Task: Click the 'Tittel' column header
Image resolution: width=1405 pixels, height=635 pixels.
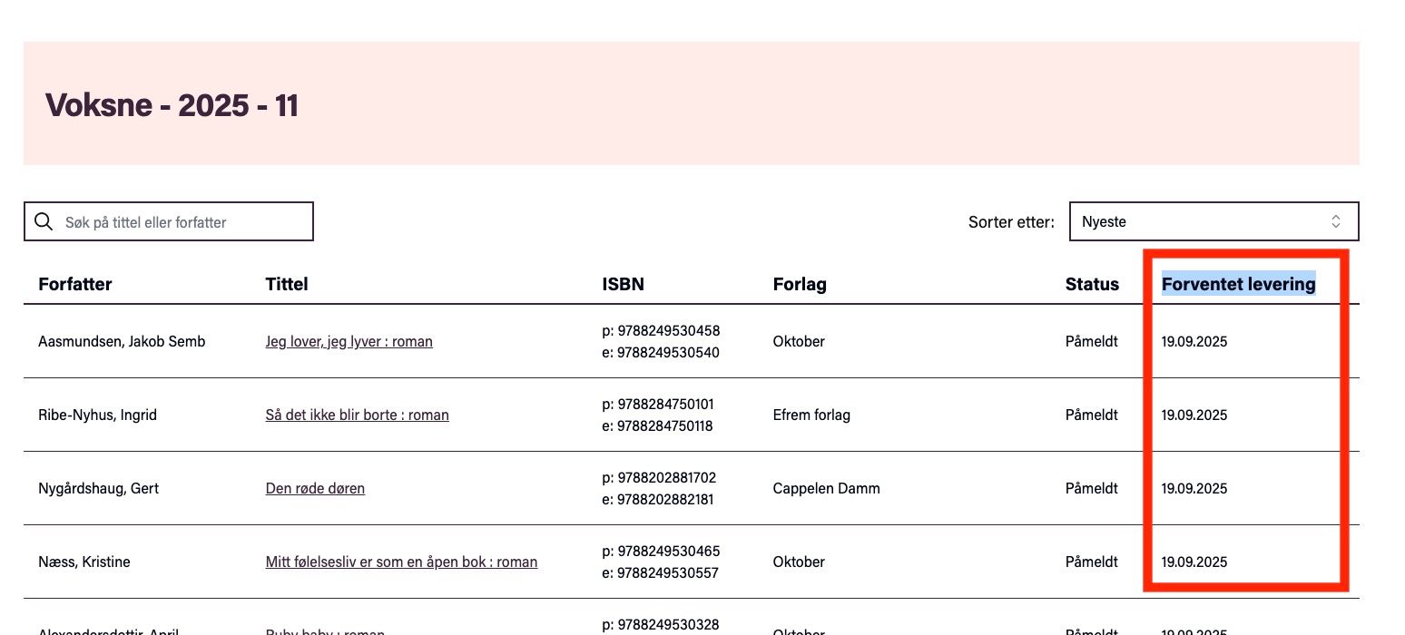Action: (287, 284)
